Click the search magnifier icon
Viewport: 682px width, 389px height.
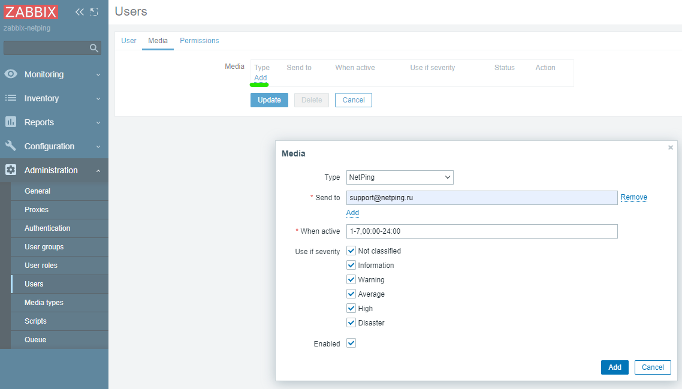[x=93, y=48]
